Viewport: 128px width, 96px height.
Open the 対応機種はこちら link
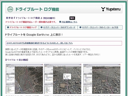[x=69, y=22]
